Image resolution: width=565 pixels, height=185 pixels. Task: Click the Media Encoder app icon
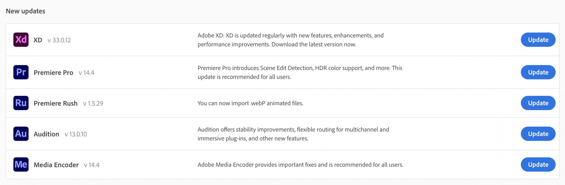click(21, 164)
